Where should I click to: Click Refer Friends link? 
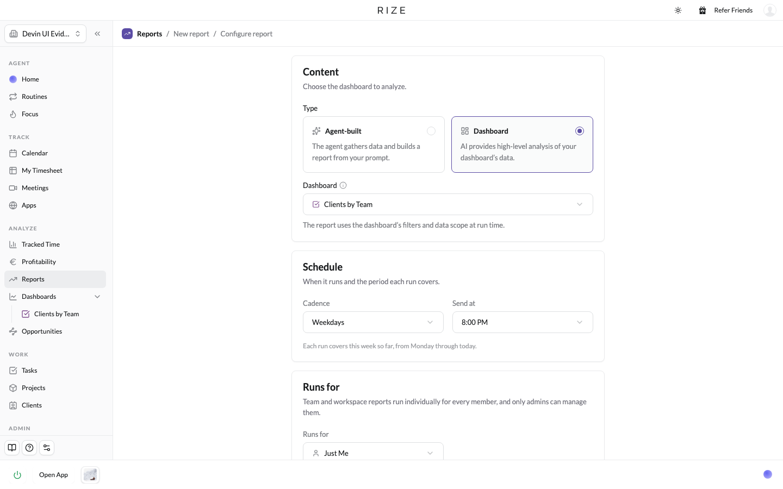(x=733, y=10)
